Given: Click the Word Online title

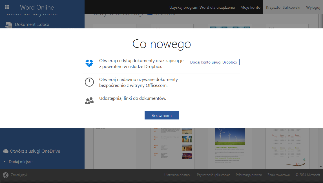Looking at the screenshot, I should 37,7.
